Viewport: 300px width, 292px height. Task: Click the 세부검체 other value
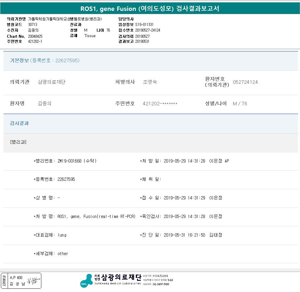tap(63, 254)
